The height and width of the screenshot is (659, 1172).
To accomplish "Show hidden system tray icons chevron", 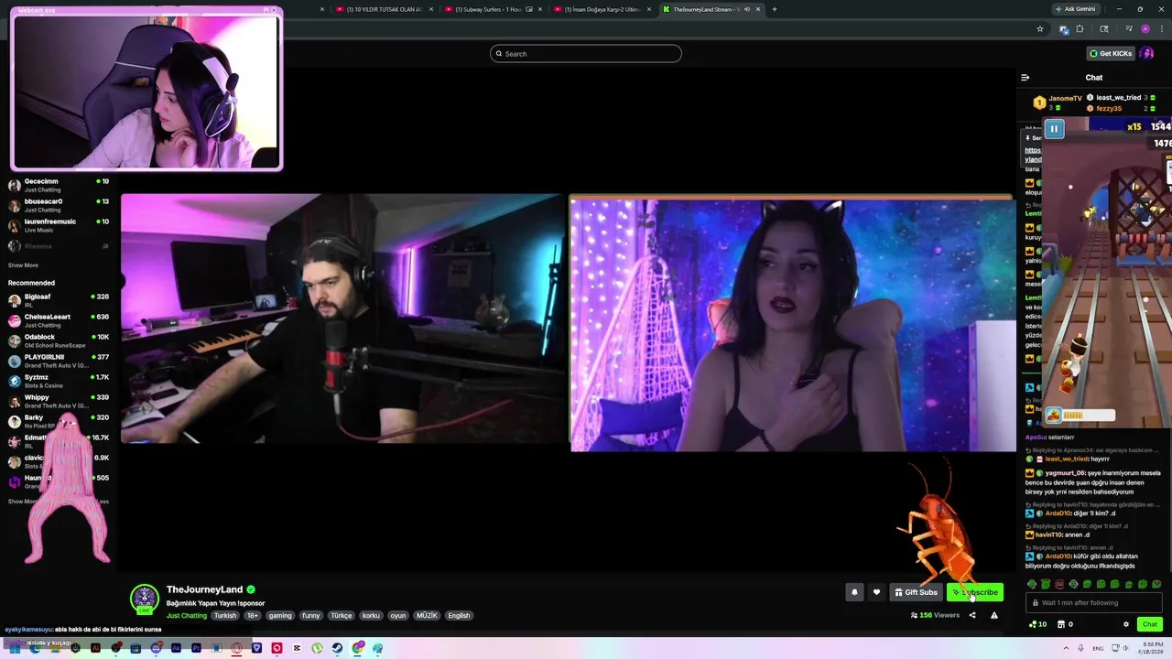I will (x=1066, y=648).
